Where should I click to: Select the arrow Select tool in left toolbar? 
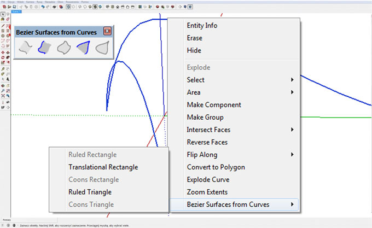point(3,14)
